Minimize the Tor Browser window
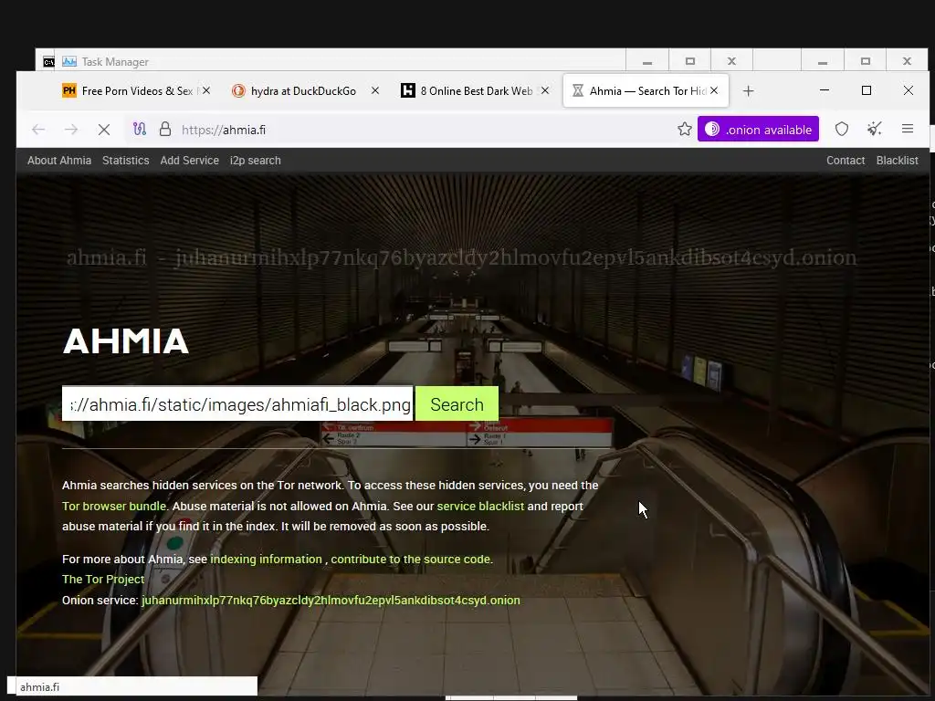 [x=825, y=90]
